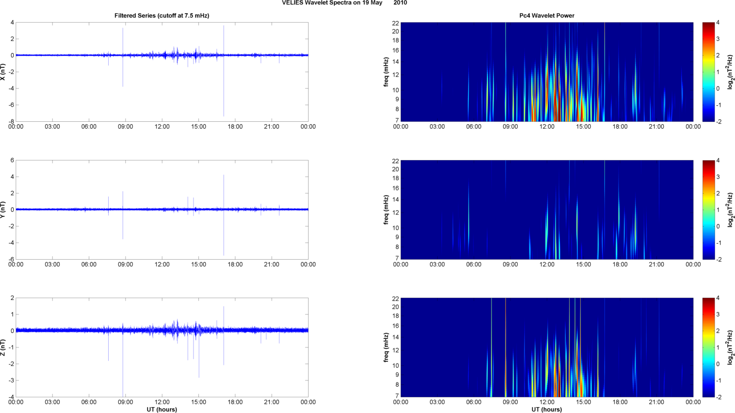Click 'freq (mHz)' label of middle spectrogram
Viewport: 735px width, 413px height.
coord(386,210)
